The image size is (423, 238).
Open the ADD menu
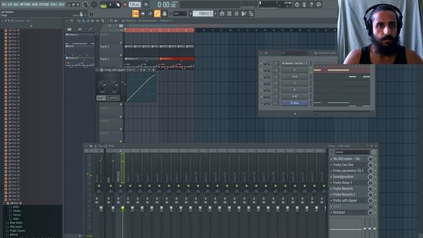pyautogui.click(x=16, y=5)
